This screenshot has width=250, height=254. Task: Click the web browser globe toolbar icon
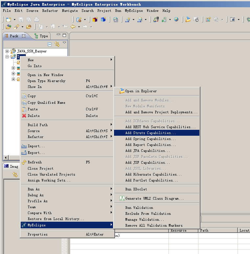pos(176,20)
